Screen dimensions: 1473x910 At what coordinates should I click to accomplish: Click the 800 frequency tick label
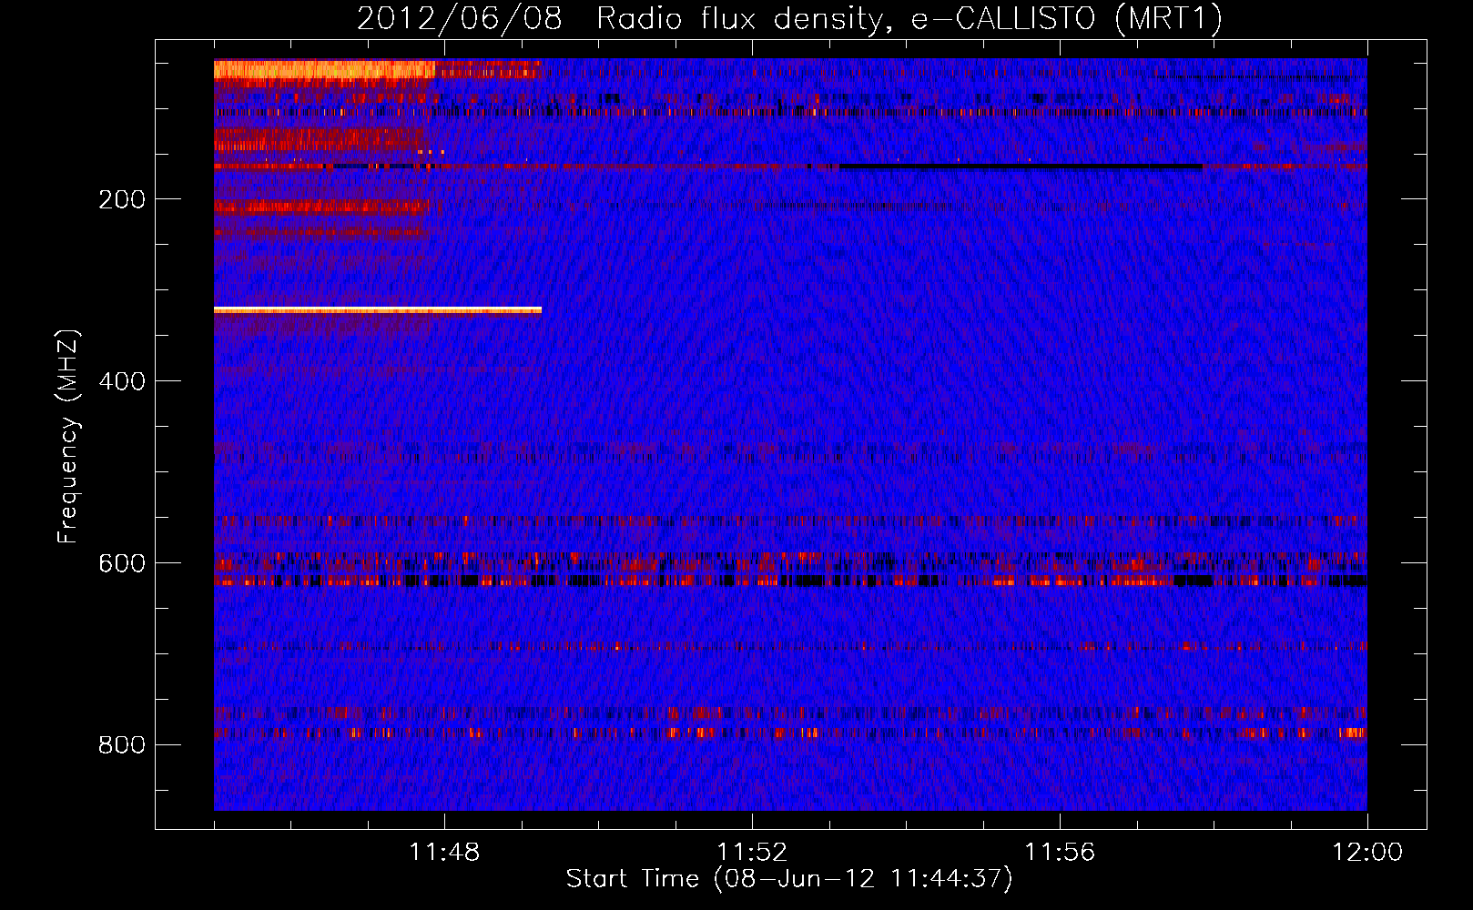(122, 745)
